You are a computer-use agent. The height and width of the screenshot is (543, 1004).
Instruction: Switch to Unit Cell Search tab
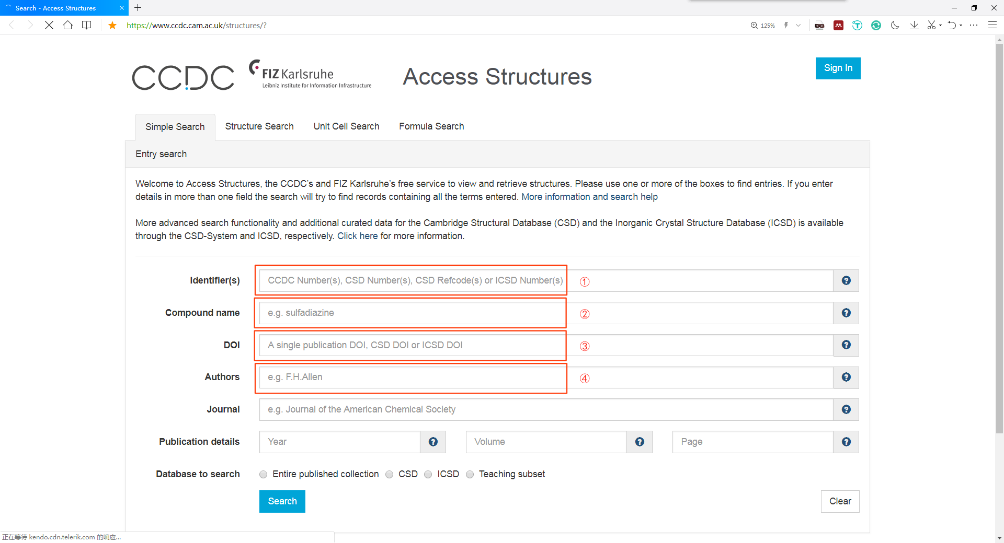pyautogui.click(x=346, y=126)
